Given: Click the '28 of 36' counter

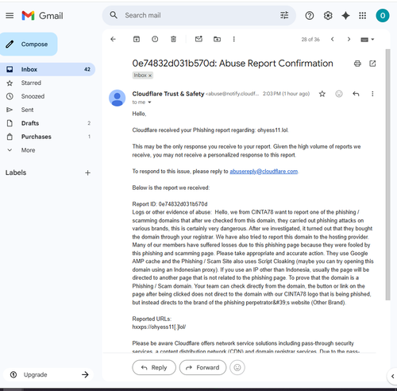Looking at the screenshot, I should tap(310, 40).
